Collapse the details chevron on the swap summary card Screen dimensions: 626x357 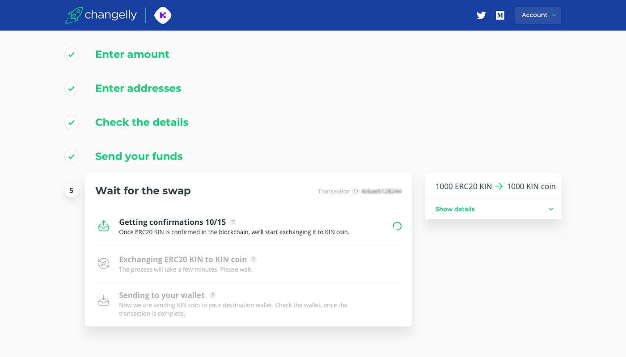coord(551,209)
